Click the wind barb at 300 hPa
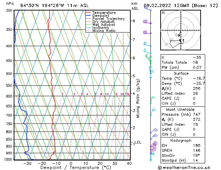Viewport: 221px width, 170px height. (148, 8)
